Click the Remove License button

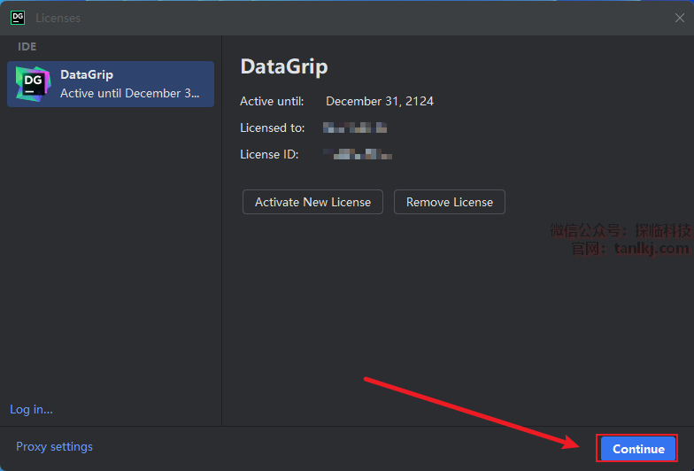pyautogui.click(x=450, y=202)
